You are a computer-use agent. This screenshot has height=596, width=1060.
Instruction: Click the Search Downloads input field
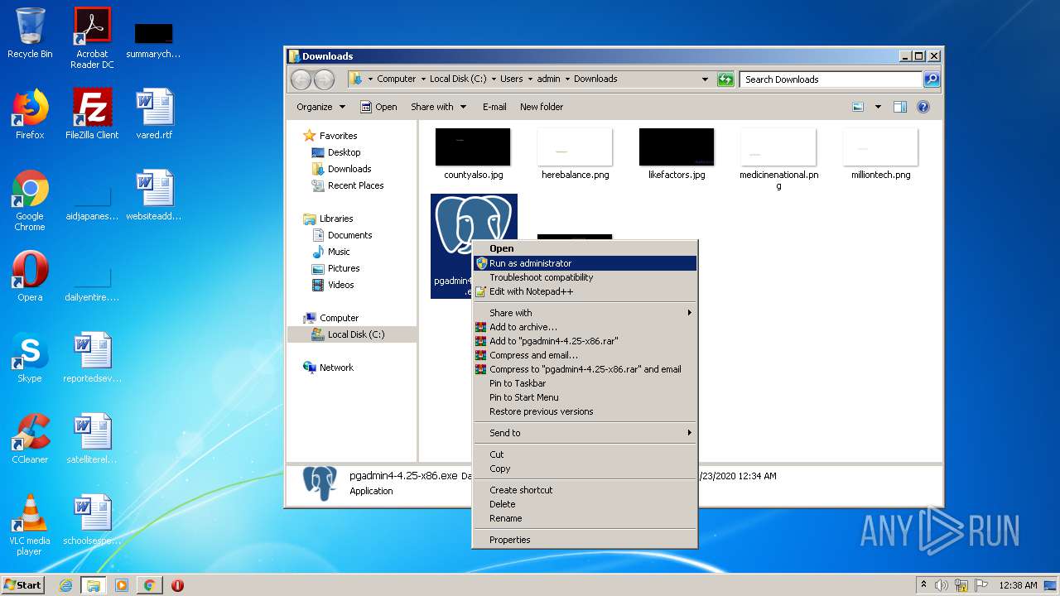831,79
